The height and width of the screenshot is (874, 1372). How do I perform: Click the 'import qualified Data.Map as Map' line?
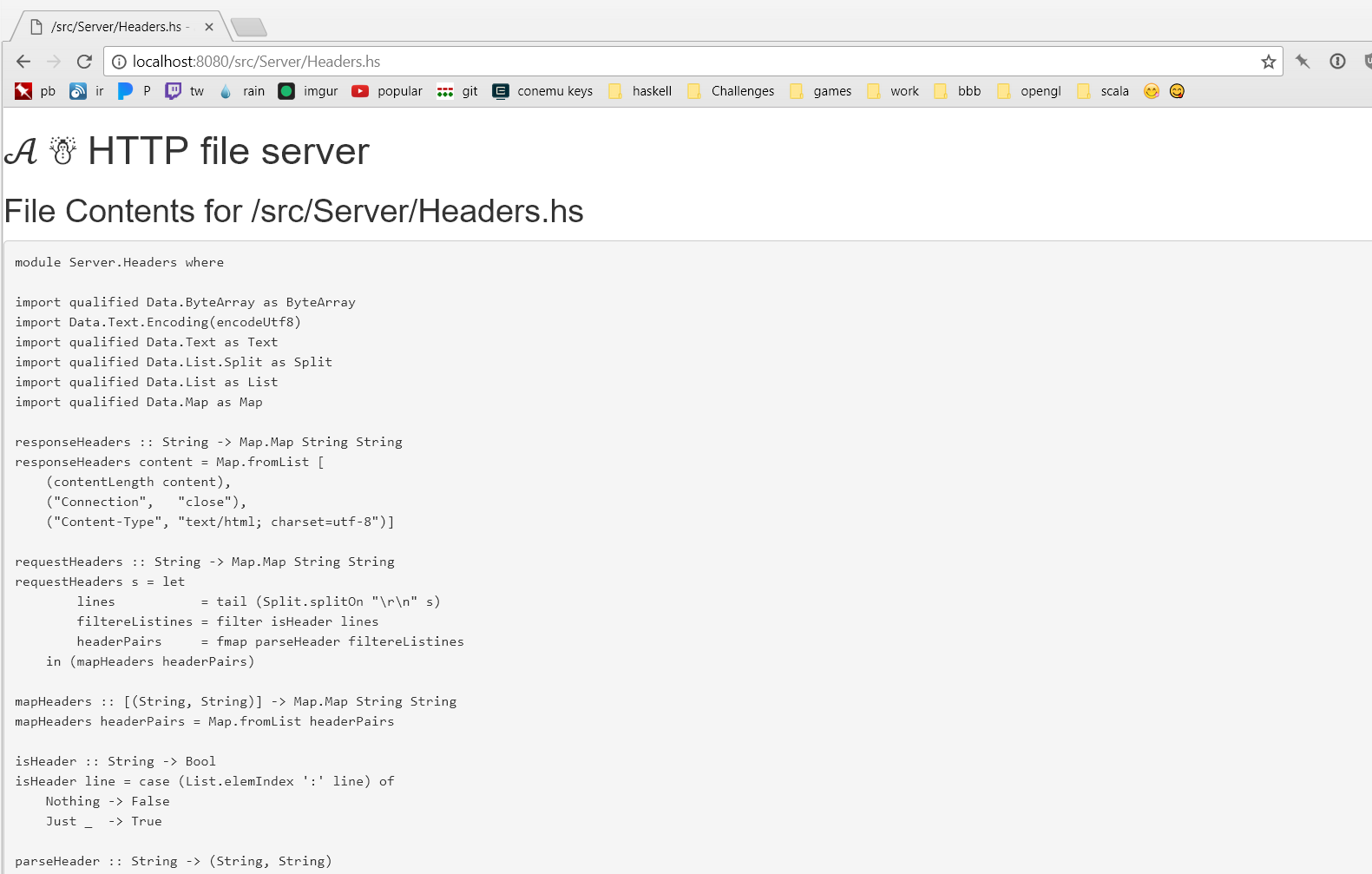point(139,402)
